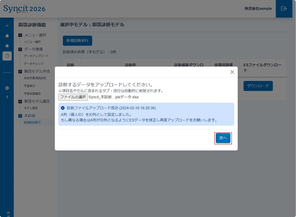
Task: Select 学習実行 in the side menu
Action: coord(30,86)
